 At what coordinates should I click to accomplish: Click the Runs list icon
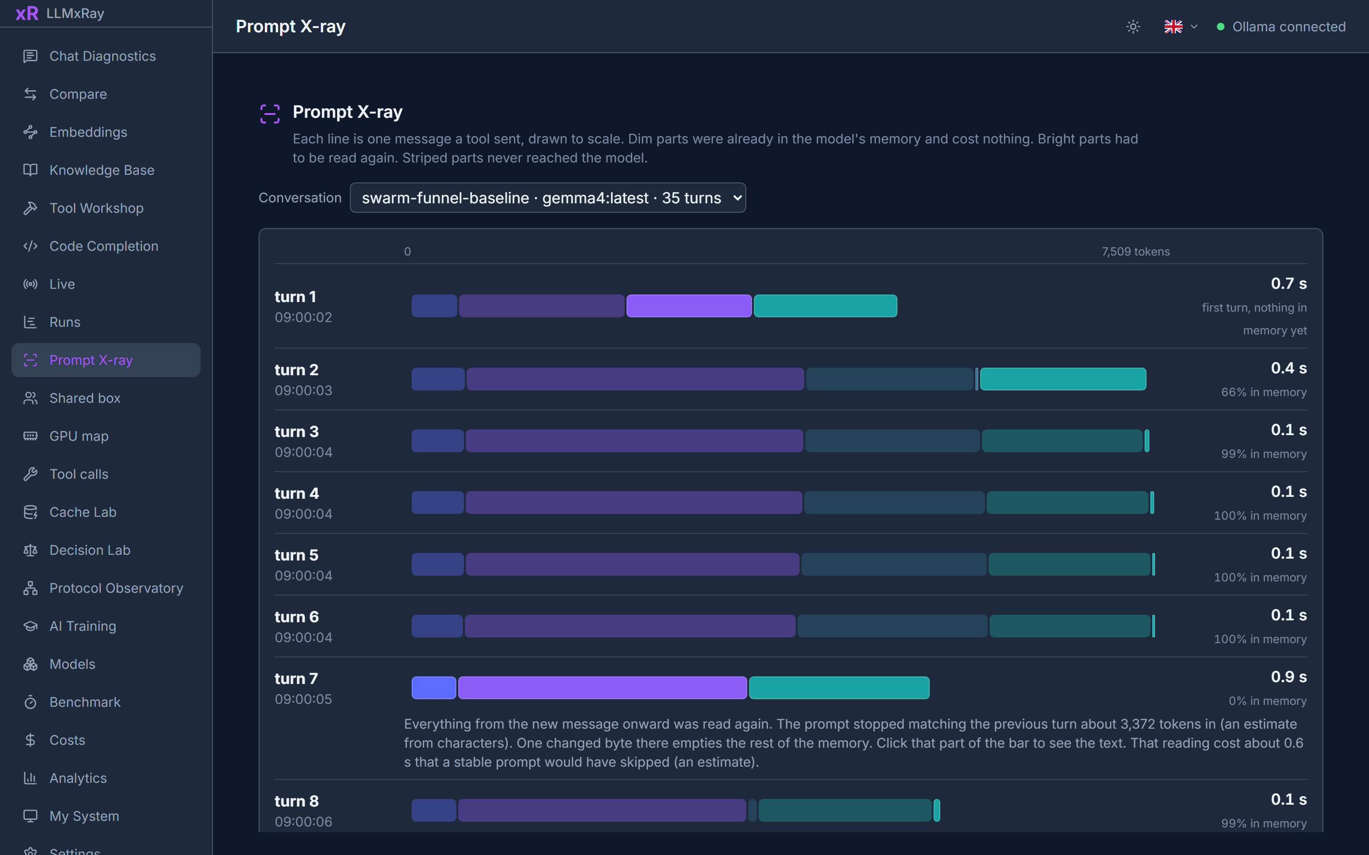click(x=30, y=322)
